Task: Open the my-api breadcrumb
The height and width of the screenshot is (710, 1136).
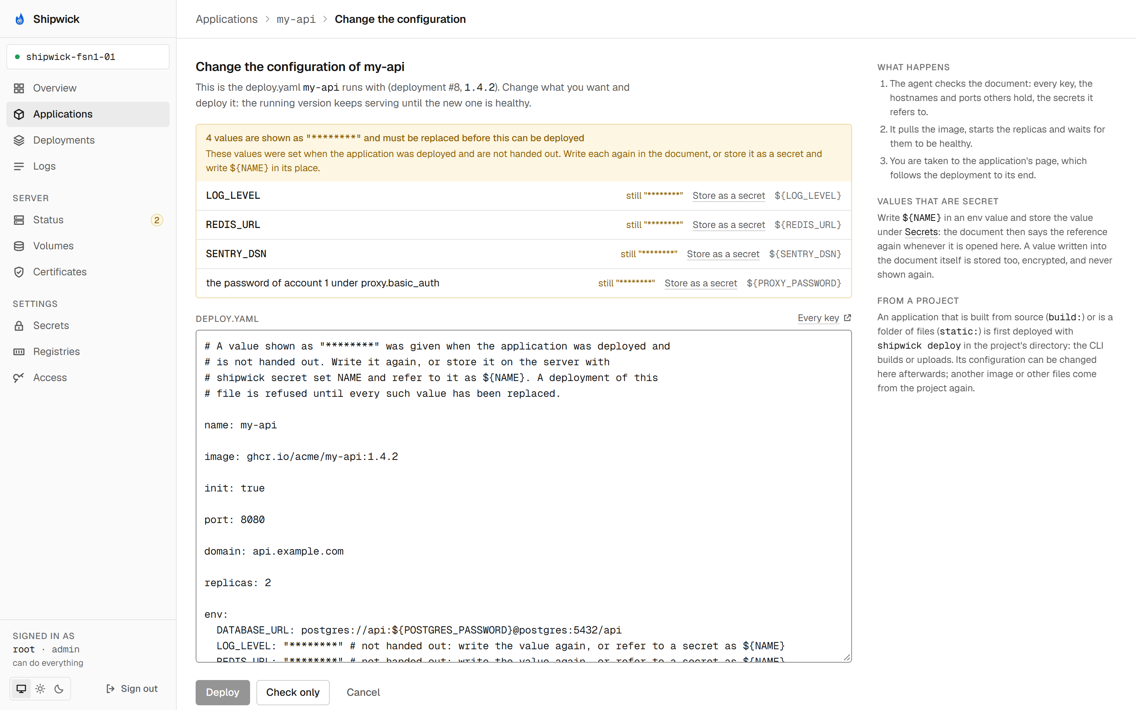Action: point(296,19)
